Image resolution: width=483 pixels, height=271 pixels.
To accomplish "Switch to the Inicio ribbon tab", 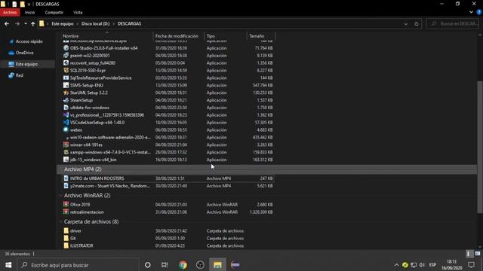I will [x=29, y=13].
